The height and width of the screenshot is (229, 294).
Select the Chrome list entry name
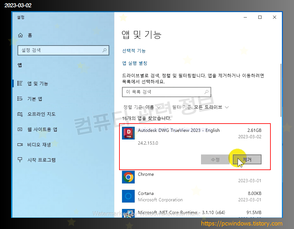pos(146,174)
